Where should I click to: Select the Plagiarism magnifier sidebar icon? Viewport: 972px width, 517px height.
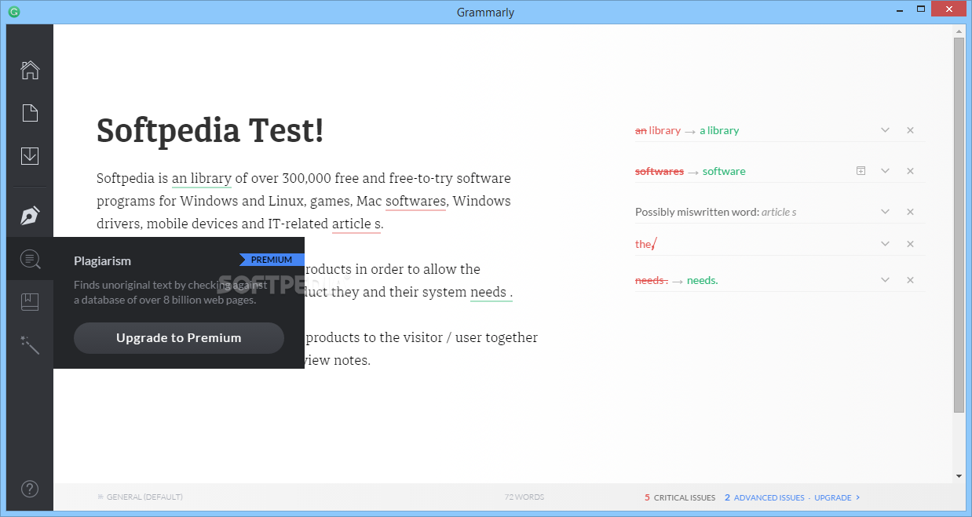coord(30,258)
